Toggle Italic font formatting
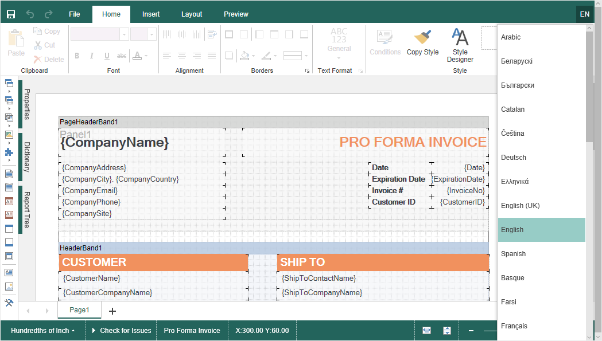Screen dimensions: 602x341 [92, 56]
